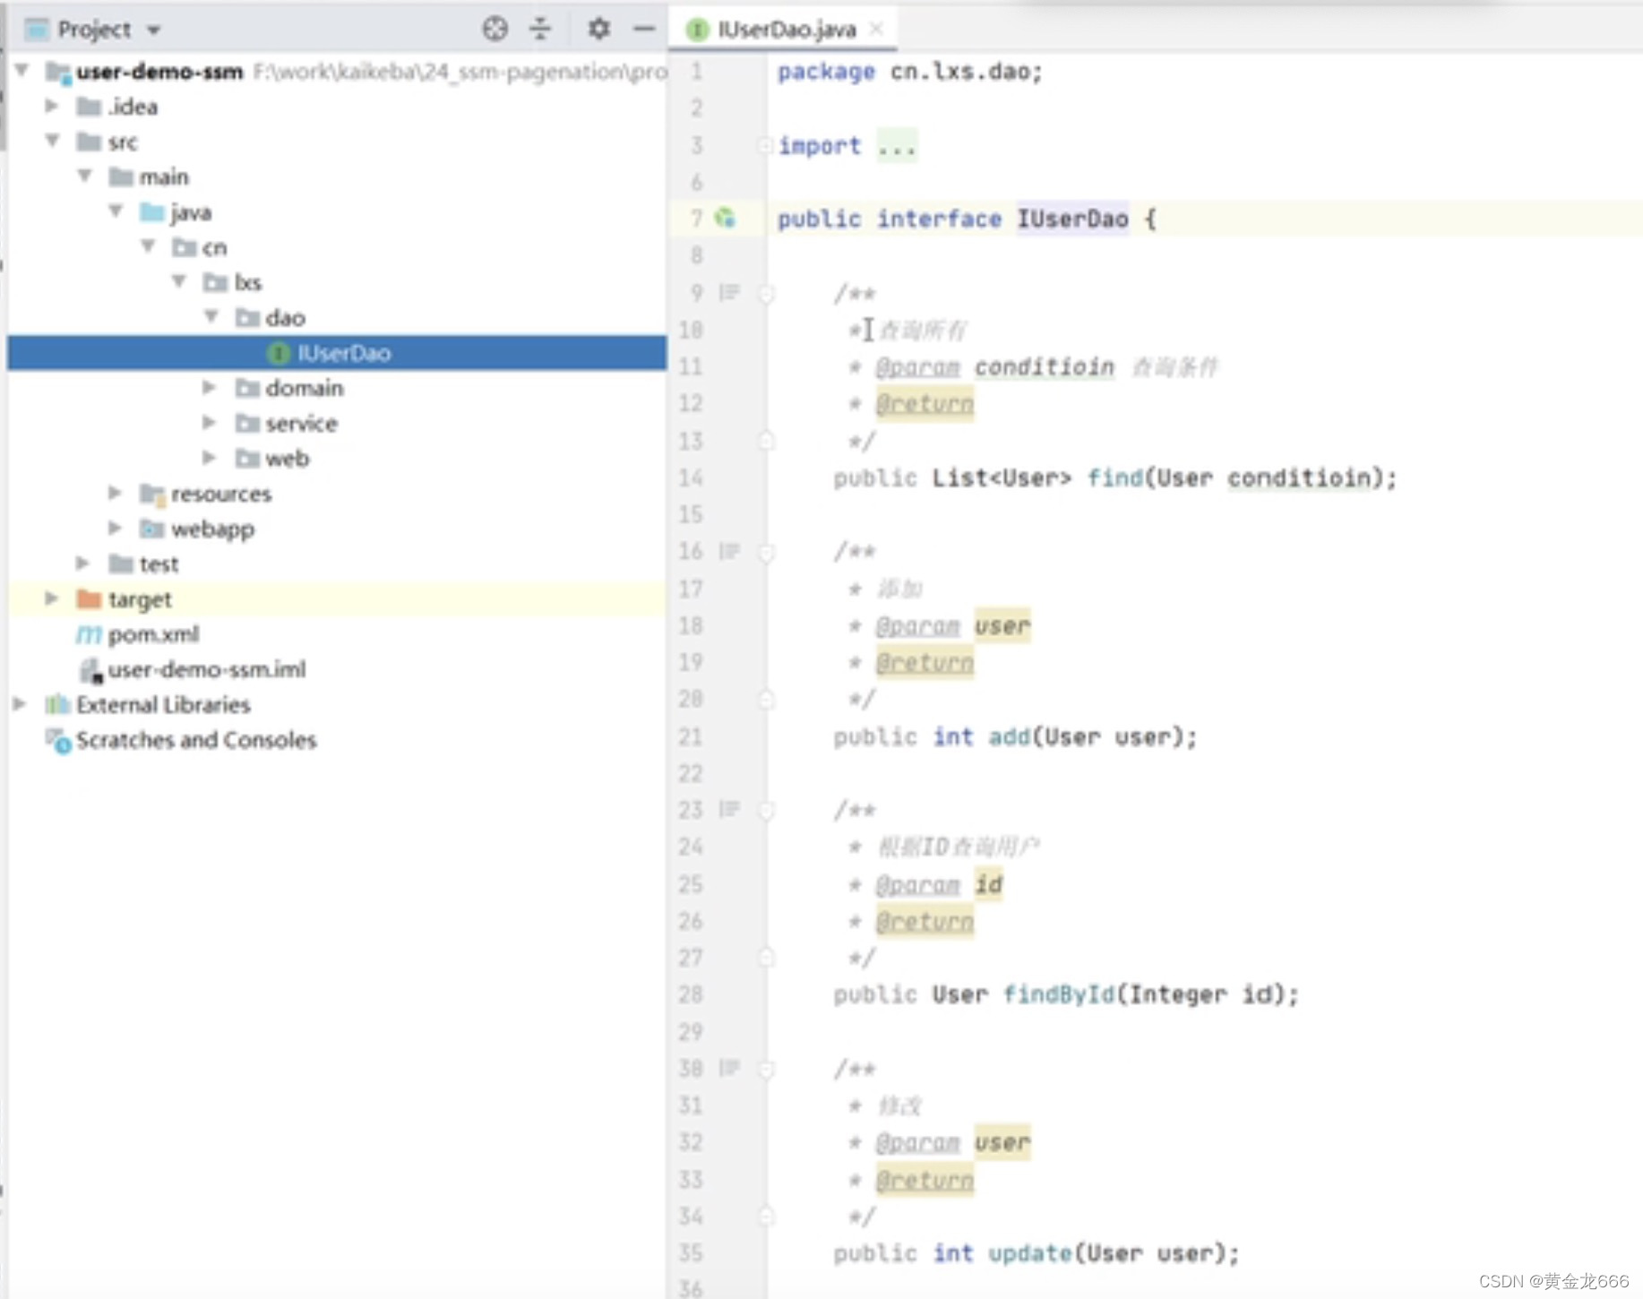This screenshot has width=1643, height=1299.
Task: Click rendered doc toggle icon on line 16
Action: click(x=730, y=551)
